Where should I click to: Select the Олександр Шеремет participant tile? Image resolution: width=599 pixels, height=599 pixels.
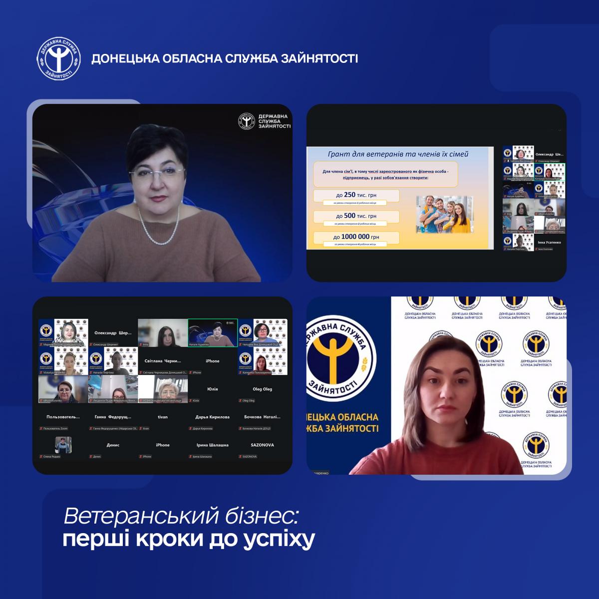coord(113,333)
